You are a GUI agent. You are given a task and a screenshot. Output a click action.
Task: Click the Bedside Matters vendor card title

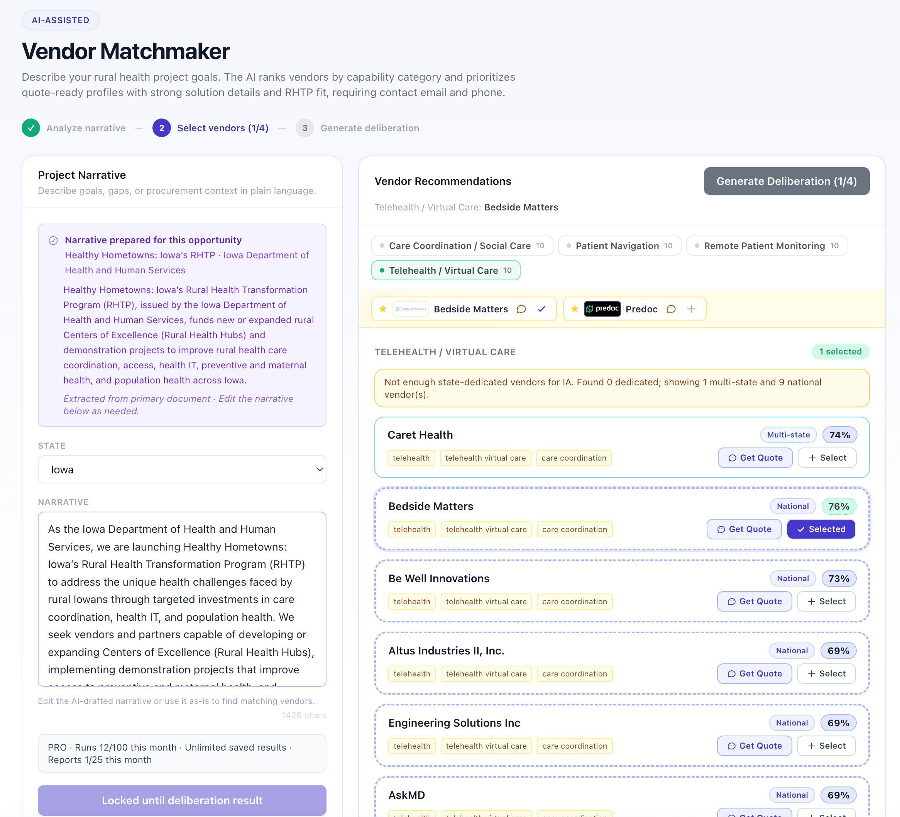[x=431, y=506]
